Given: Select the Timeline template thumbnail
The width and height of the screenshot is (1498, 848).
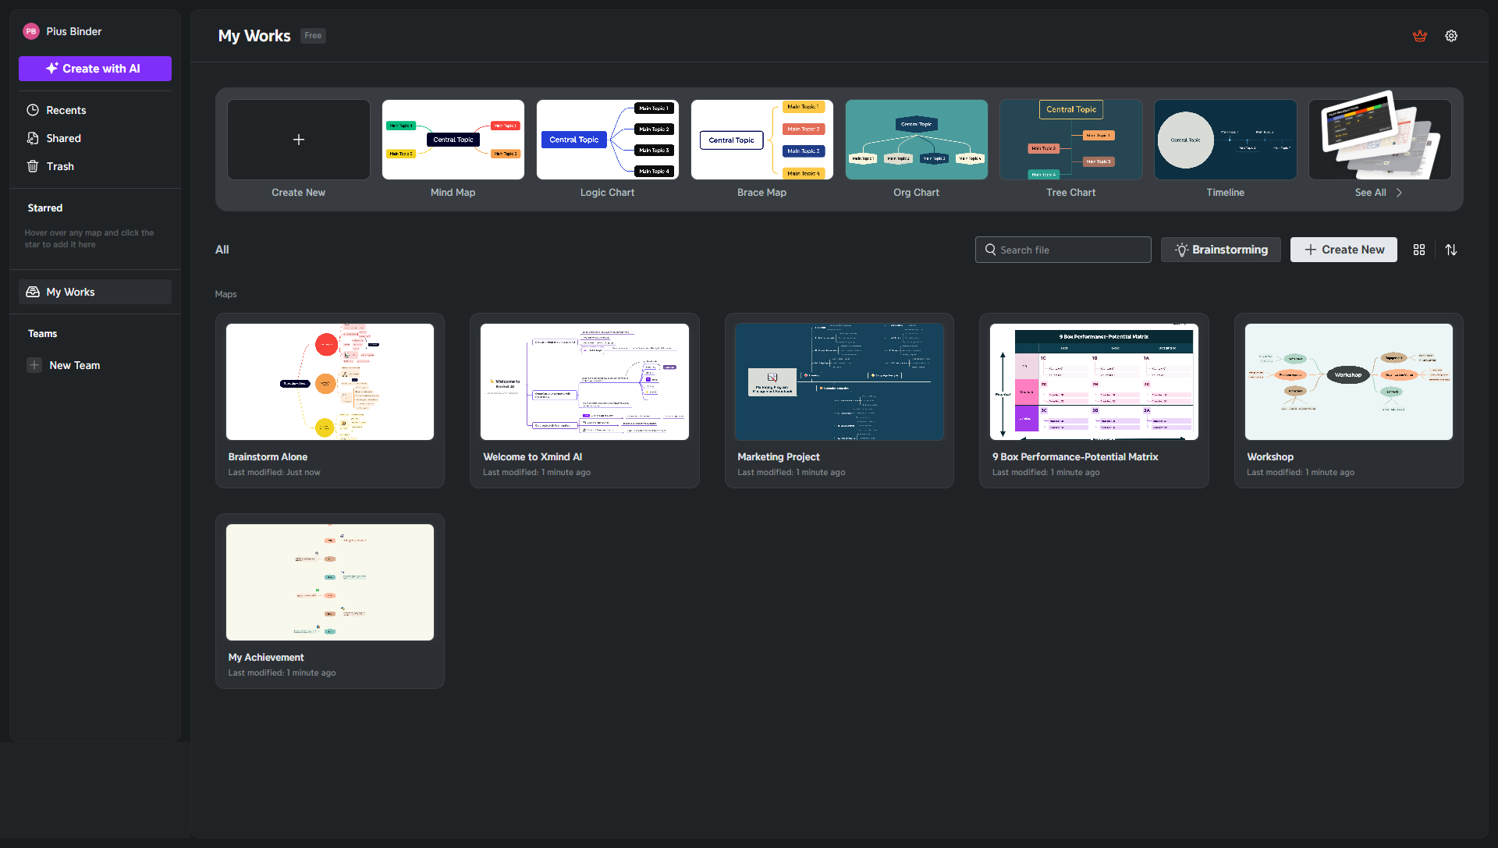Looking at the screenshot, I should point(1225,140).
